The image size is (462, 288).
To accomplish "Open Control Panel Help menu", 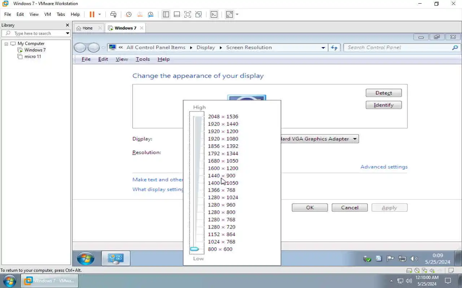I will (164, 59).
